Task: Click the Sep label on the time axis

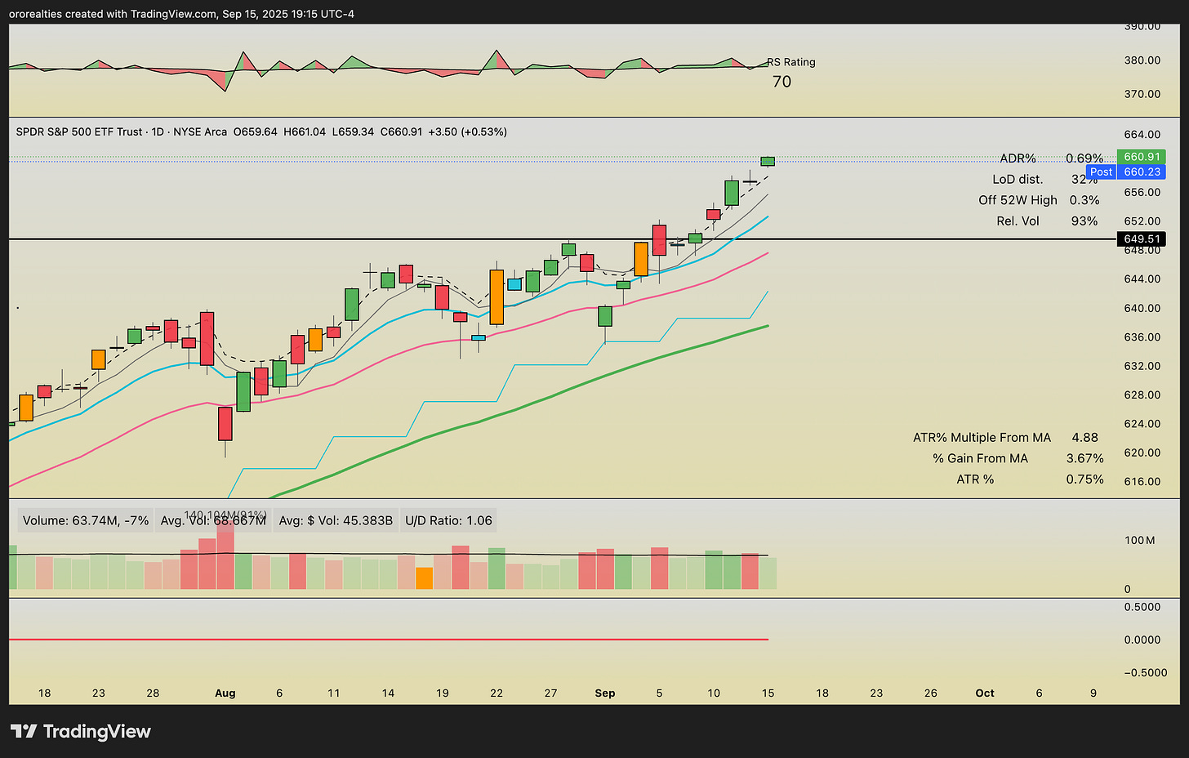Action: click(605, 693)
